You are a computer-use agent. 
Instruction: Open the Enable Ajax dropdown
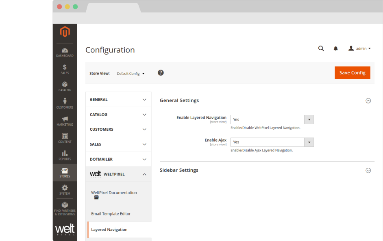[x=272, y=142]
